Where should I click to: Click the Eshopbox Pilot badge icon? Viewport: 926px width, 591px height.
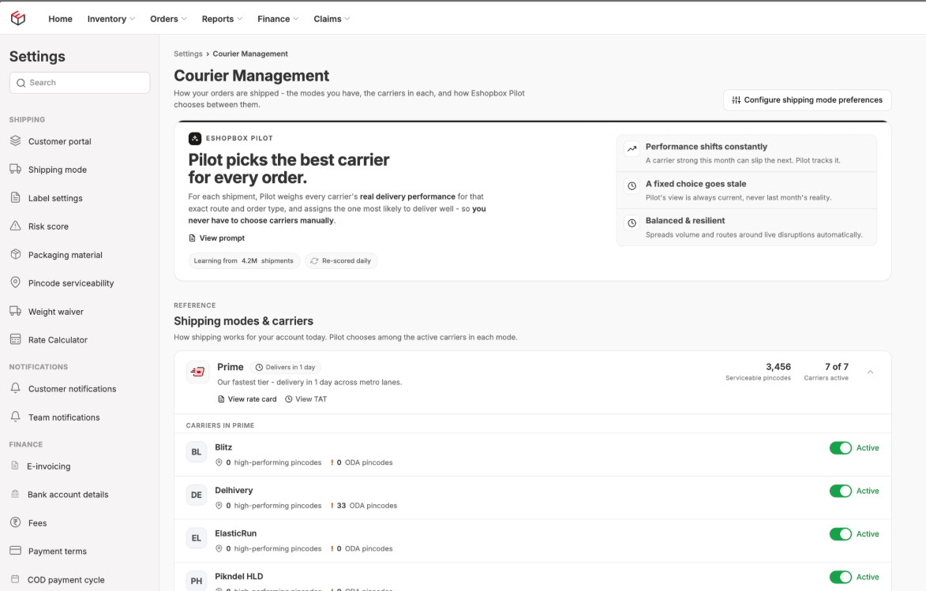click(195, 138)
